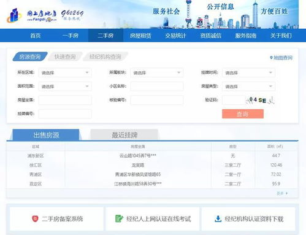
Task: Select the 出售房源 tab
Action: 46,135
